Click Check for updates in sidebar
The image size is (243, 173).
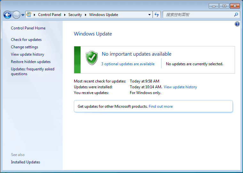(26, 40)
